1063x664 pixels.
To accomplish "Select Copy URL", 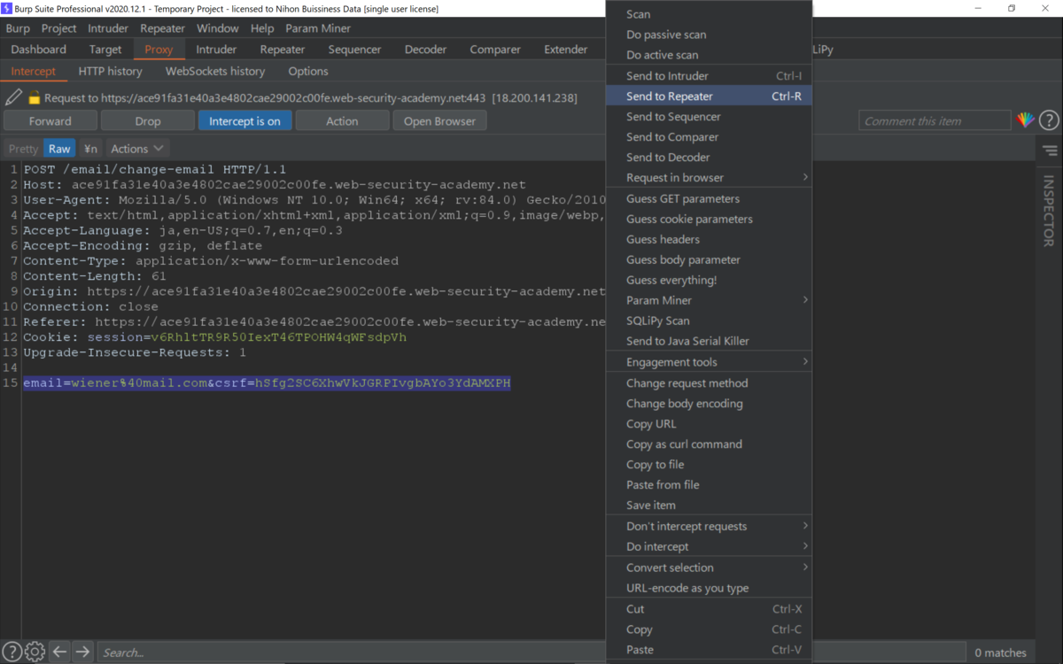I will pos(709,423).
